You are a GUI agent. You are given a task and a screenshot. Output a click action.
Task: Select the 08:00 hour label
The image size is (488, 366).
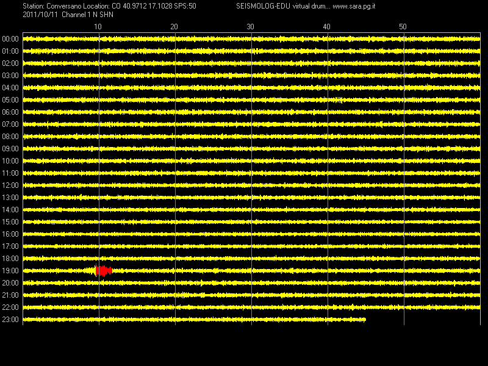[x=10, y=137]
